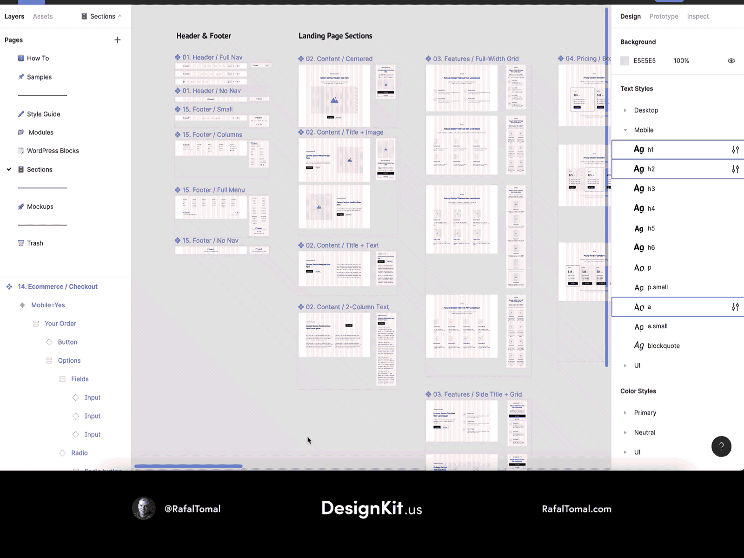The image size is (744, 558).
Task: Click the layout icon of Options layer
Action: click(49, 360)
